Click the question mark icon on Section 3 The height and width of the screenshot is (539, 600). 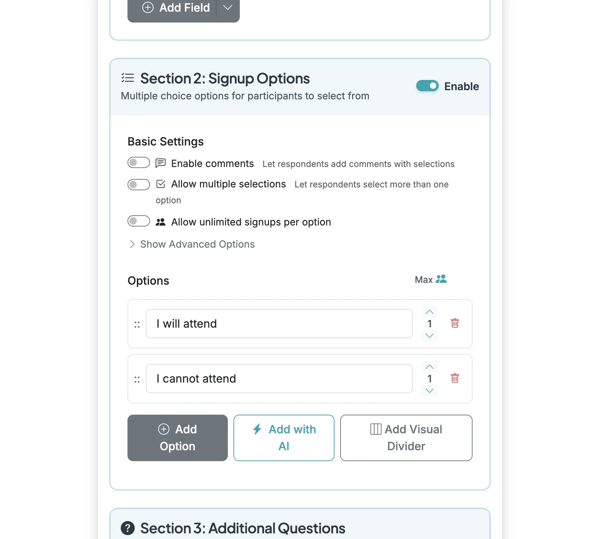point(128,528)
